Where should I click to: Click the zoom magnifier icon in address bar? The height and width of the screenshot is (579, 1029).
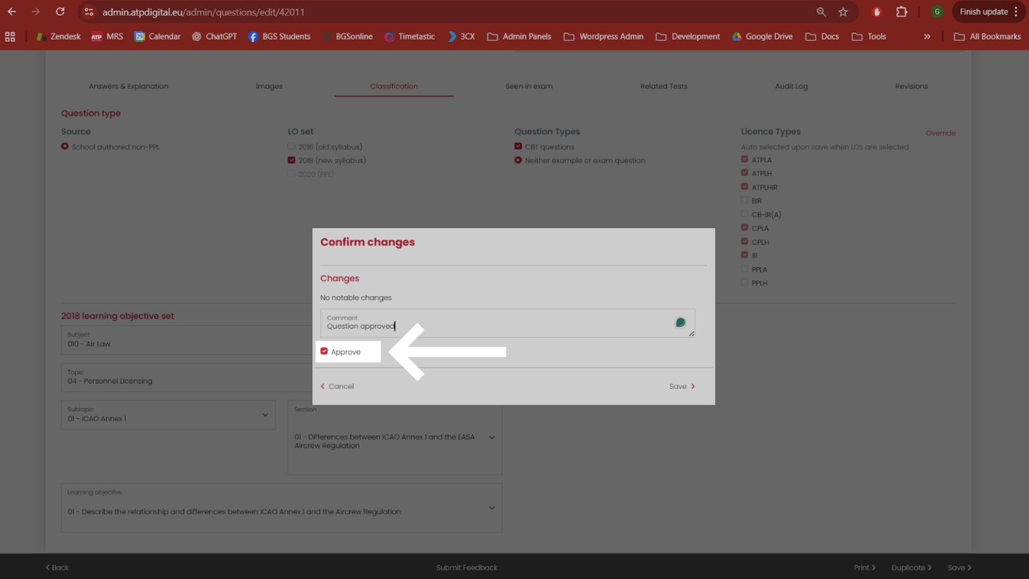[821, 12]
